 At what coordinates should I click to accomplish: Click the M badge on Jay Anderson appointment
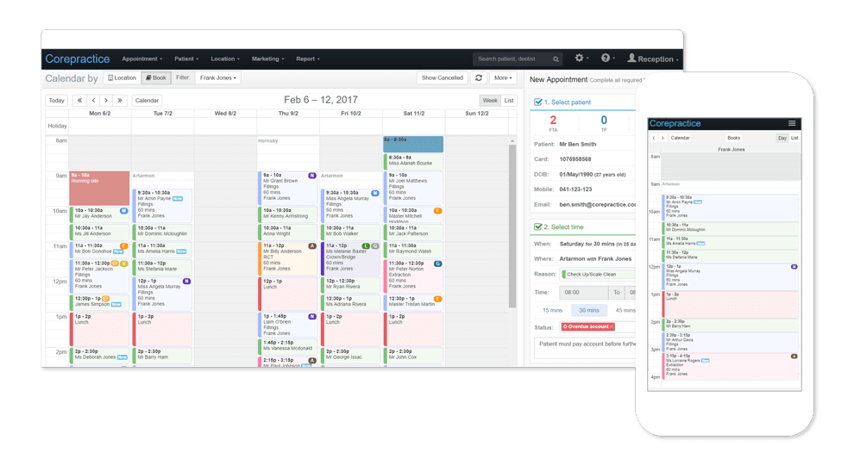(123, 210)
